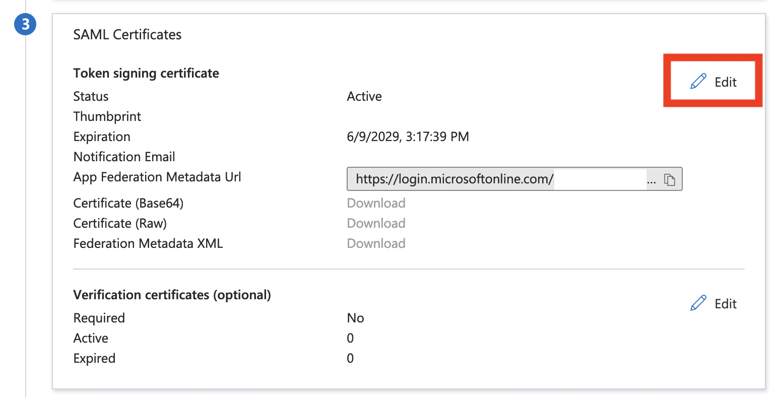The height and width of the screenshot is (398, 781).
Task: Click the Certificate (Raw) label
Action: click(120, 223)
